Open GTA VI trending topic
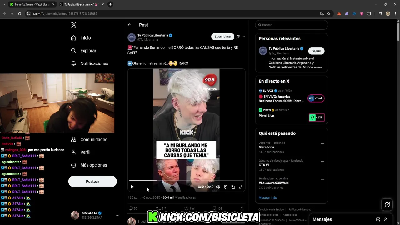Viewport: 400px width, 225px height. (x=264, y=165)
